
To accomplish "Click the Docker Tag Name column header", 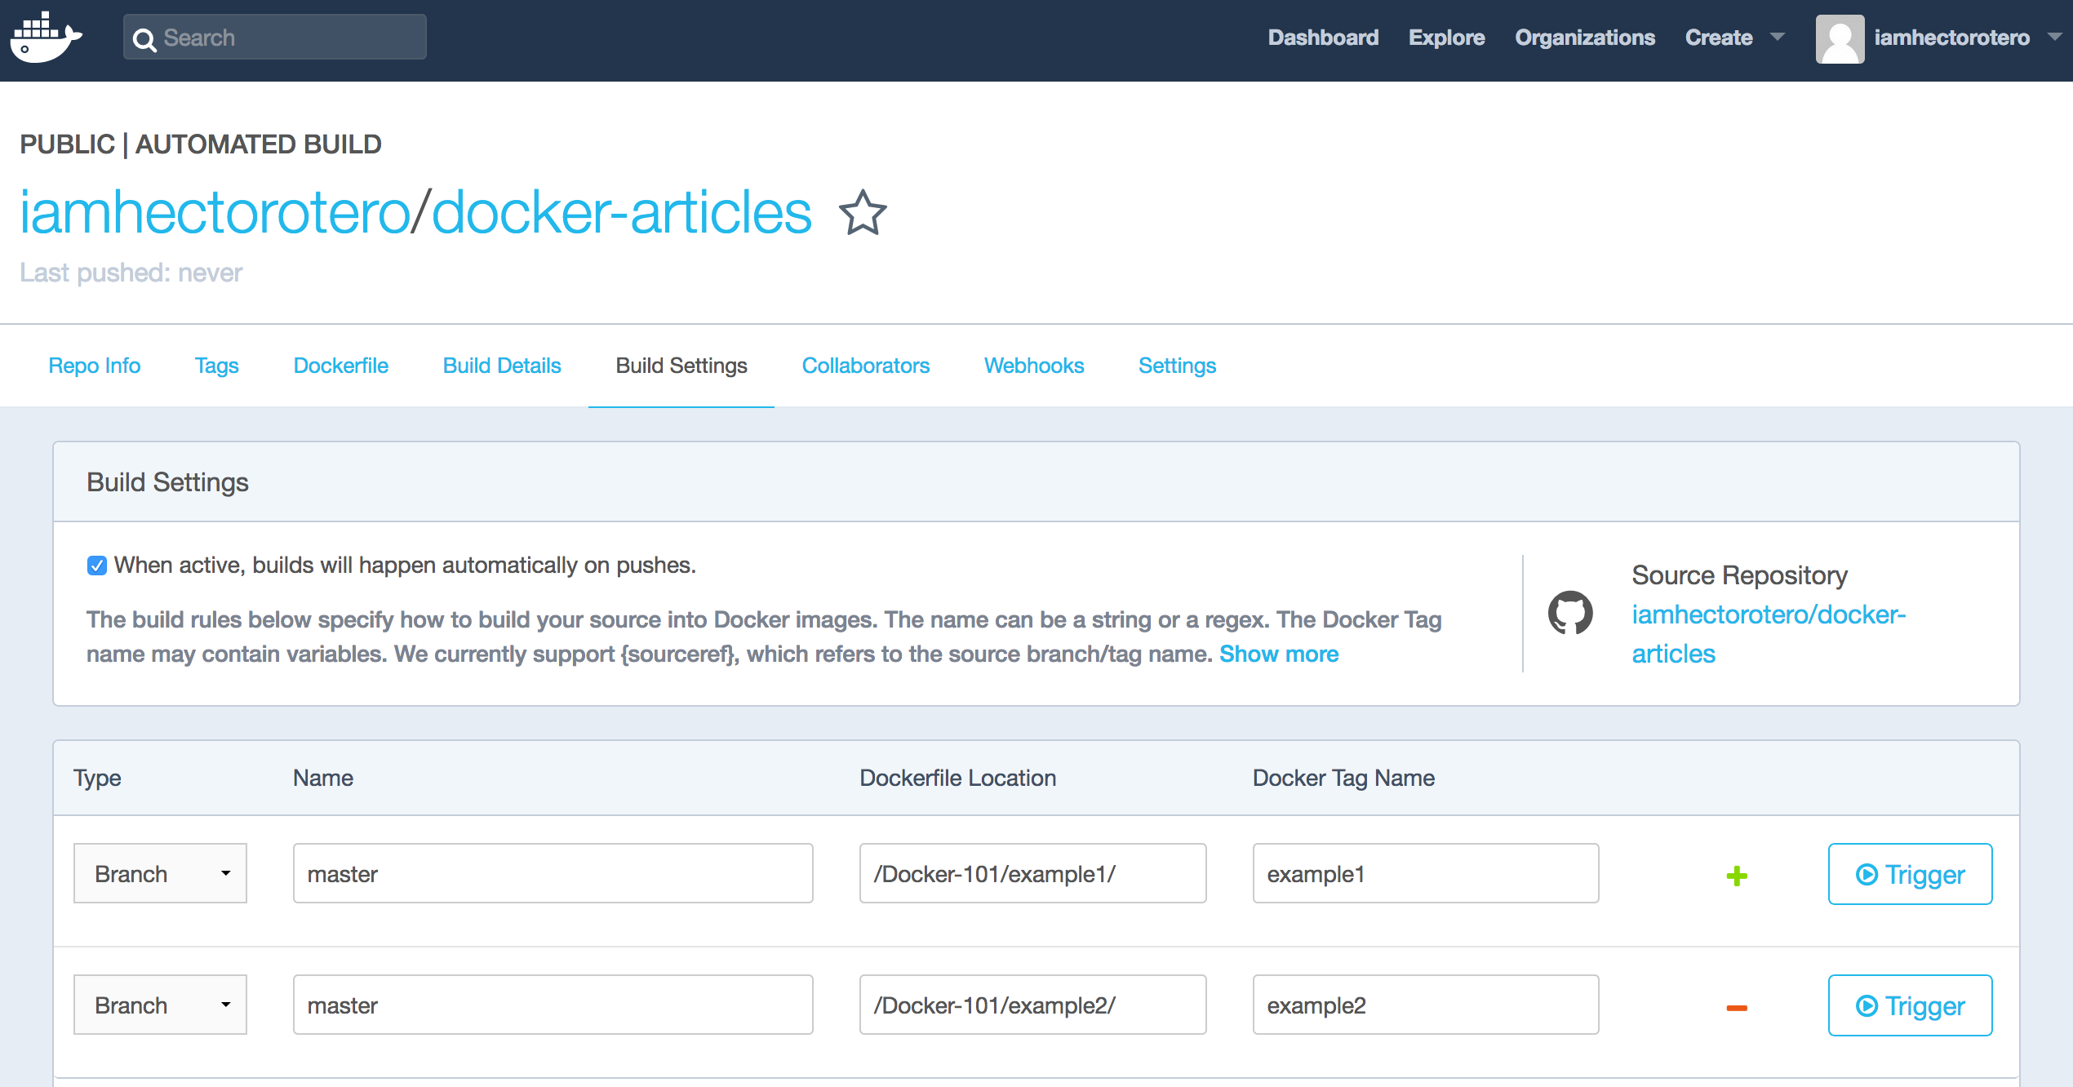I will point(1343,778).
